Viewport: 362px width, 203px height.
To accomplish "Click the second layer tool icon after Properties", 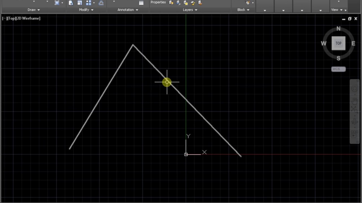I will (178, 3).
